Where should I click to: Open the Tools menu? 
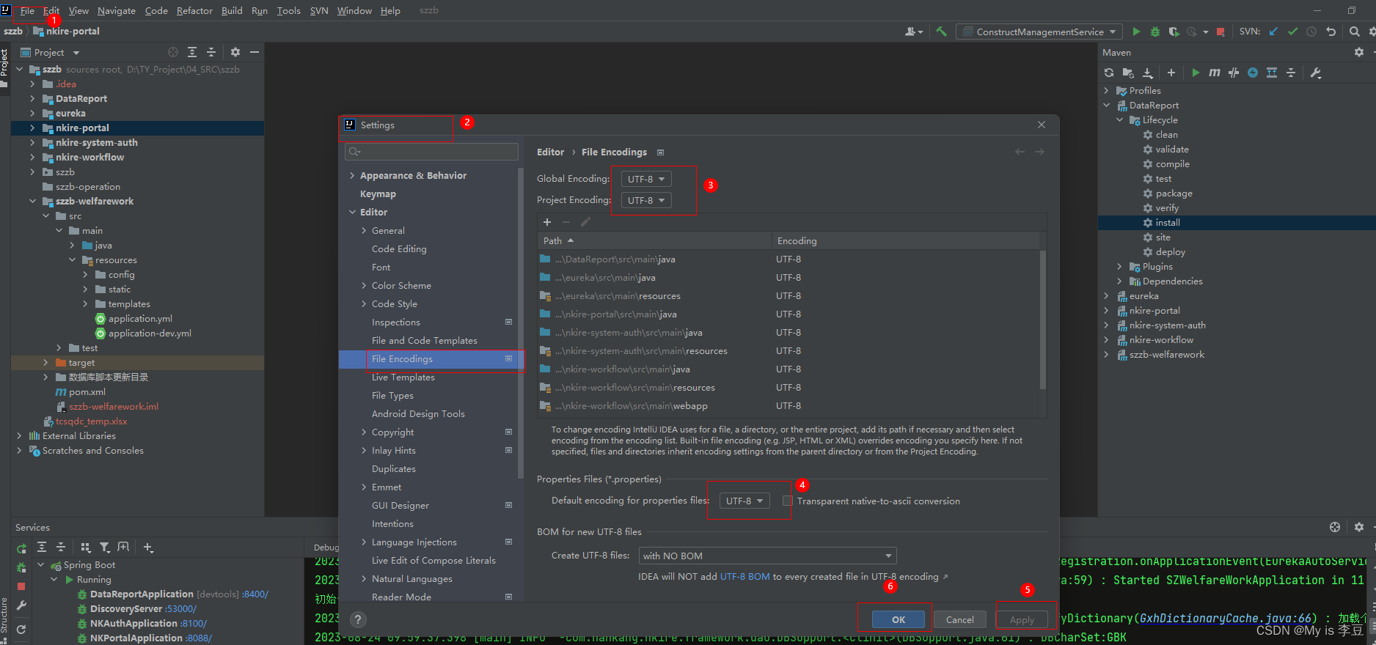[x=289, y=11]
